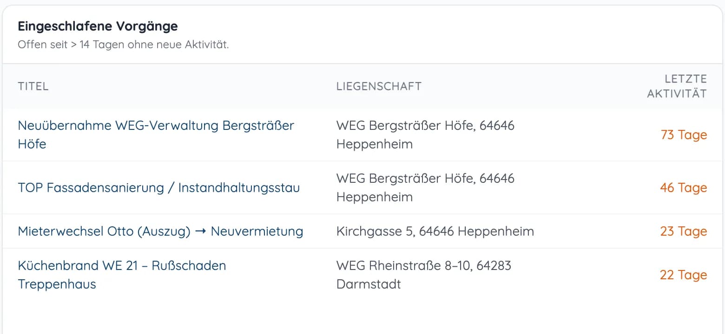Click the word Treppenhaus in Küchenbrand title

[x=57, y=284]
